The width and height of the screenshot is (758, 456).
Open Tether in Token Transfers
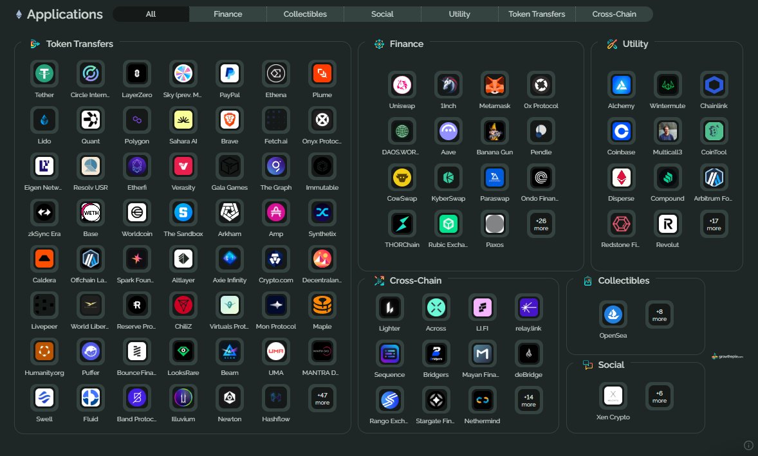pyautogui.click(x=44, y=73)
